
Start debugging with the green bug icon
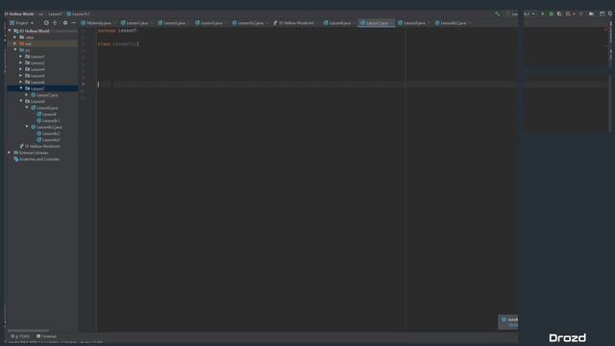tap(551, 13)
